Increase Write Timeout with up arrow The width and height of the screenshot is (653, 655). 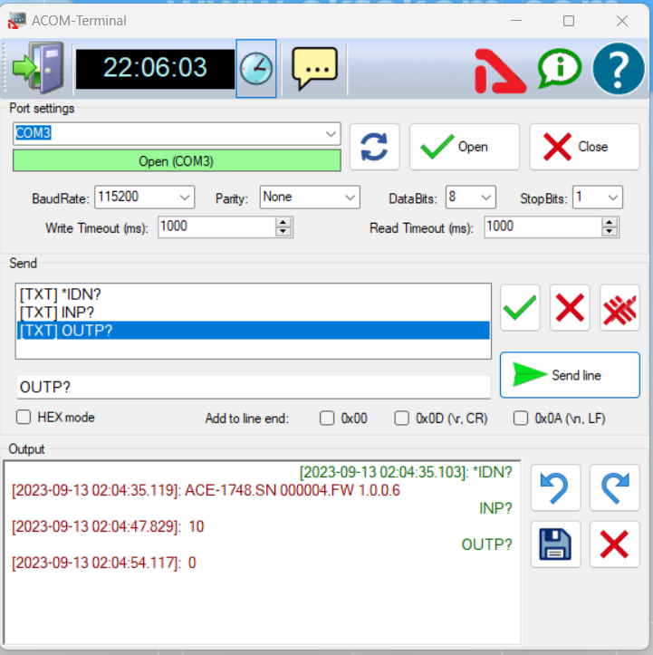tap(283, 222)
